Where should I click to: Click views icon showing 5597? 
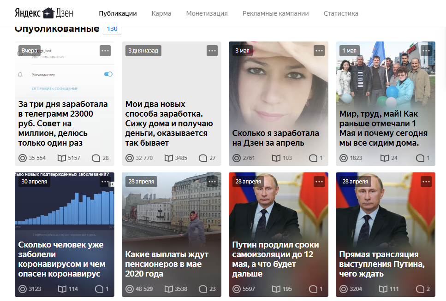coord(236,289)
